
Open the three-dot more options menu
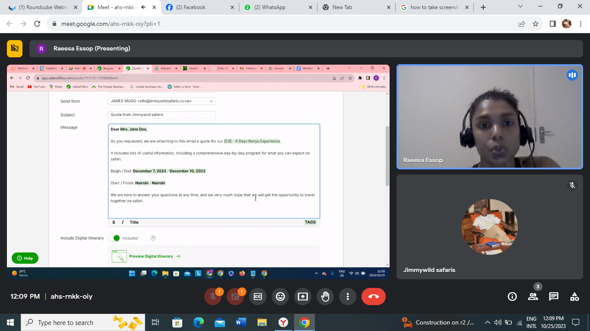pyautogui.click(x=348, y=297)
